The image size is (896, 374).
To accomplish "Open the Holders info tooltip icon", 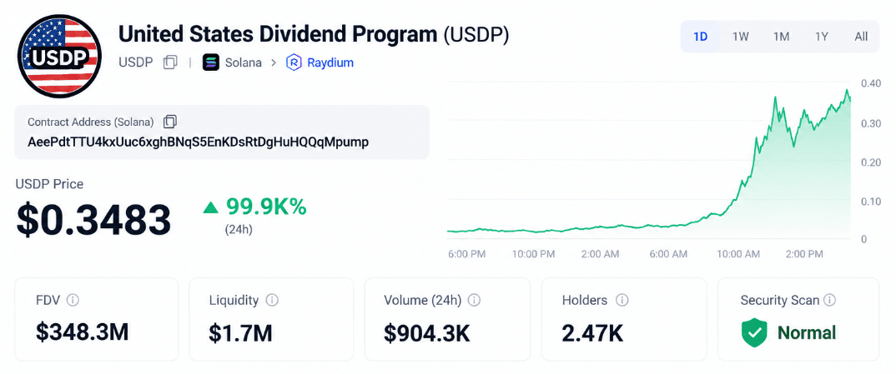I will 622,300.
